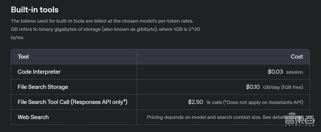Click the per-token rates billing sentence
The width and height of the screenshot is (321, 132).
(102, 21)
